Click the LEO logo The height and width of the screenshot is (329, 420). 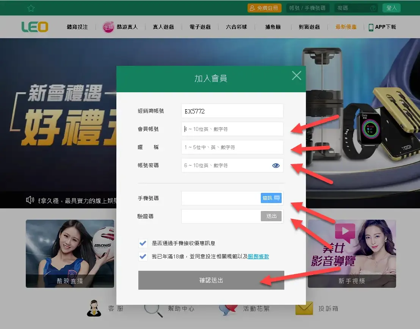pyautogui.click(x=35, y=27)
